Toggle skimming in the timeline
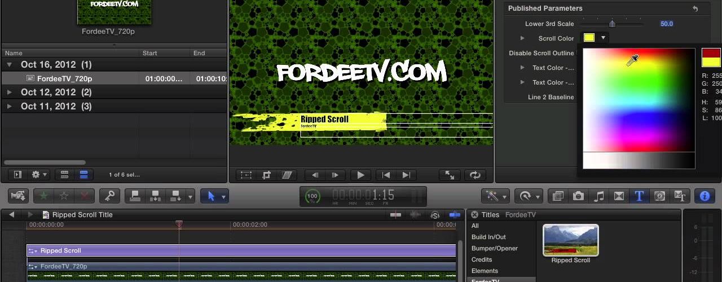This screenshot has height=282, width=722. pos(396,215)
